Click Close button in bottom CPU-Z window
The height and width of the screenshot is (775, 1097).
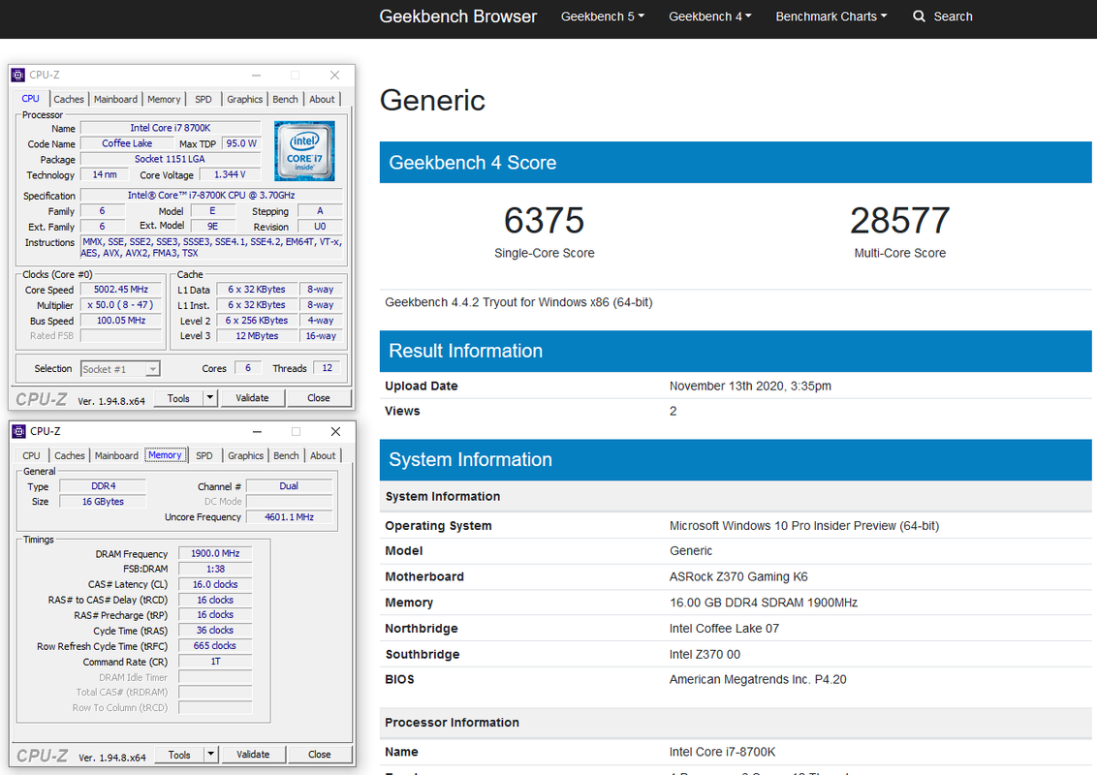[x=319, y=754]
